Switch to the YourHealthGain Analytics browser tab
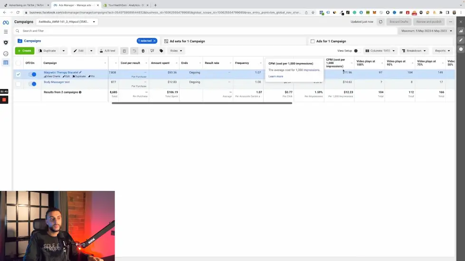This screenshot has height=261, width=465. [x=126, y=5]
